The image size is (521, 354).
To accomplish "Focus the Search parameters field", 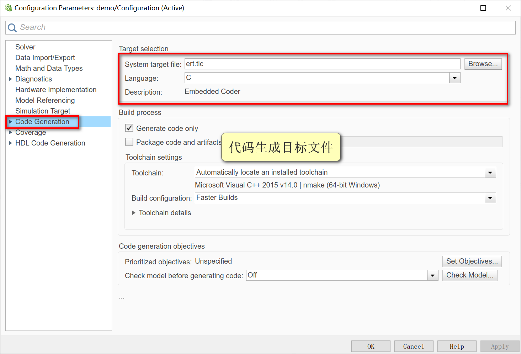I will (x=260, y=28).
